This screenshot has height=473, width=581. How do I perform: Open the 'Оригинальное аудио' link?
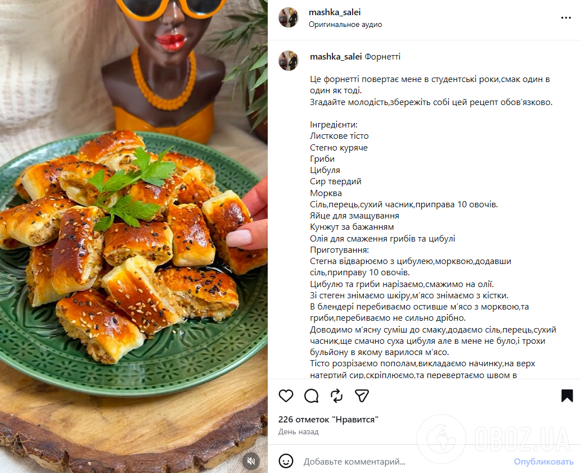tap(344, 24)
